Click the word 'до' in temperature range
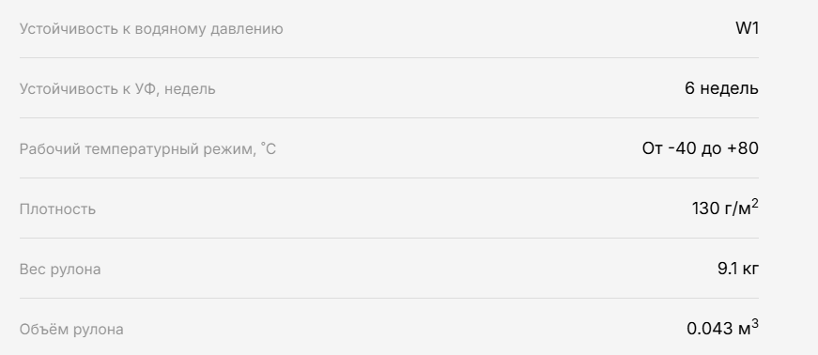This screenshot has width=818, height=355. [712, 150]
